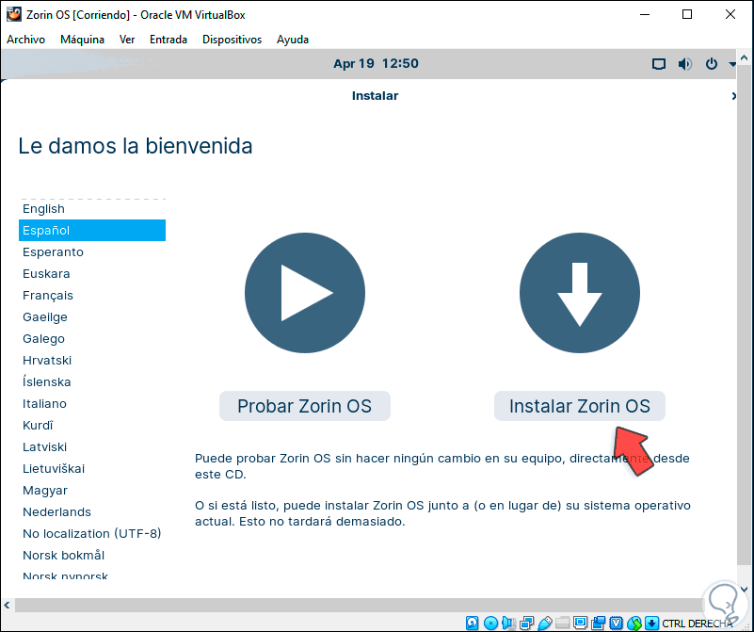This screenshot has width=754, height=632.
Task: Select Nederlands in language list
Action: pyautogui.click(x=92, y=511)
